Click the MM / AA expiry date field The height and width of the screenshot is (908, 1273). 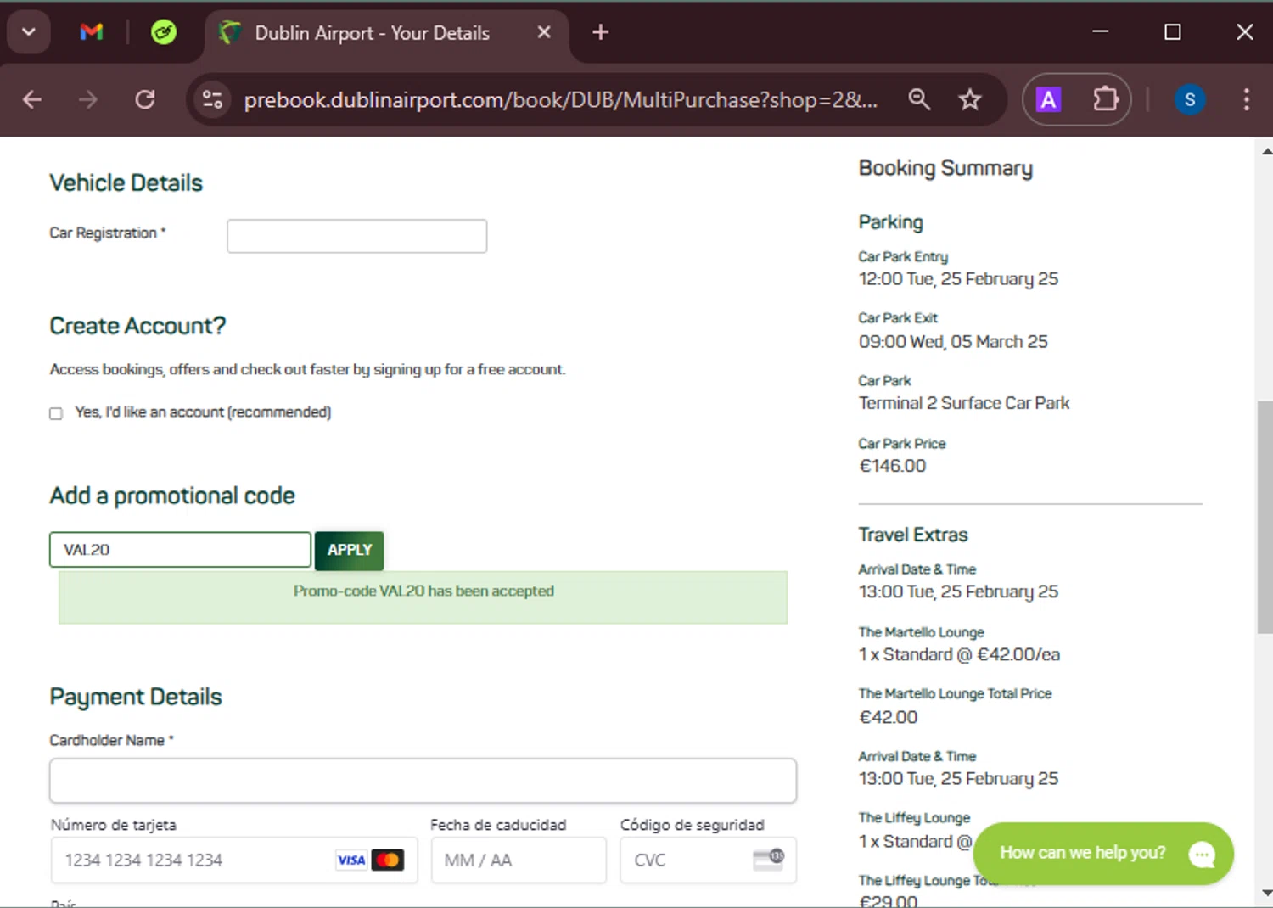(x=519, y=860)
